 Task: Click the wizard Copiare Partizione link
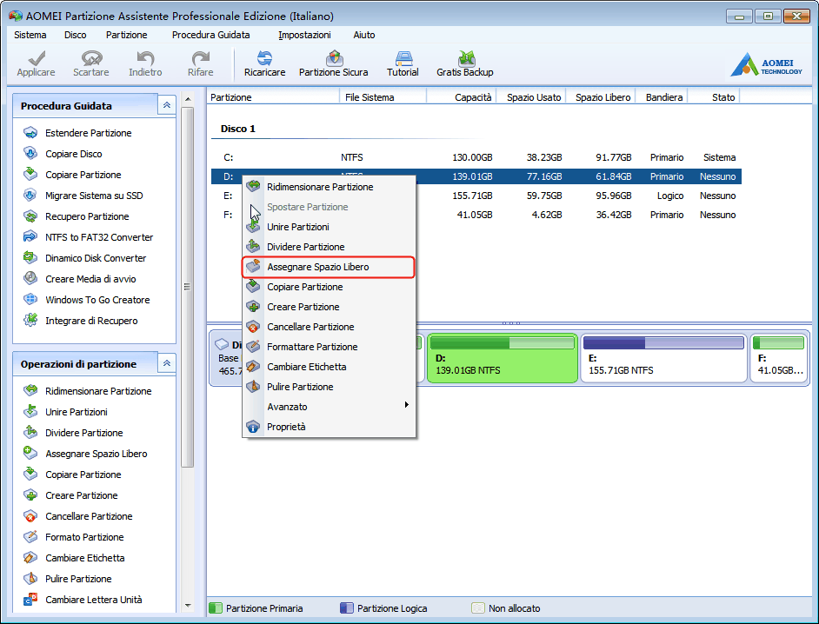click(x=83, y=175)
